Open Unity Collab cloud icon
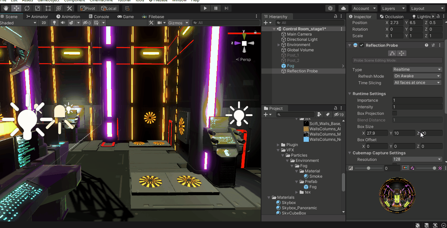The image size is (447, 228). (x=343, y=8)
